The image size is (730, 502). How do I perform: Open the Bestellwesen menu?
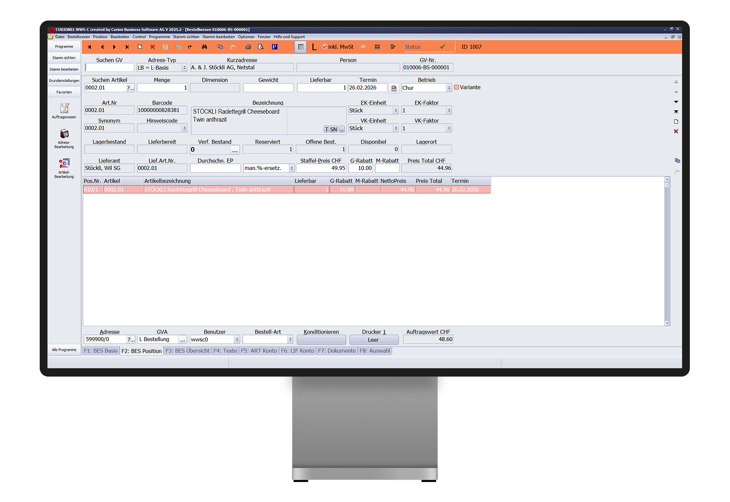point(78,37)
